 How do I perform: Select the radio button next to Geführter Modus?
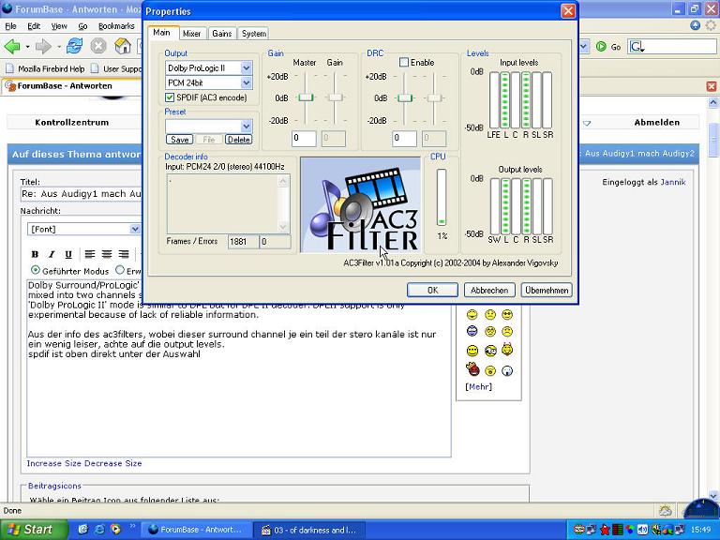[x=120, y=270]
